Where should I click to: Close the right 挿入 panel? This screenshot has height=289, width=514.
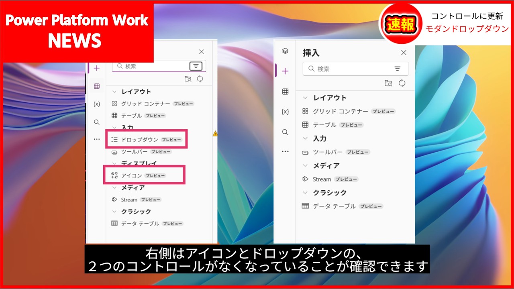404,53
